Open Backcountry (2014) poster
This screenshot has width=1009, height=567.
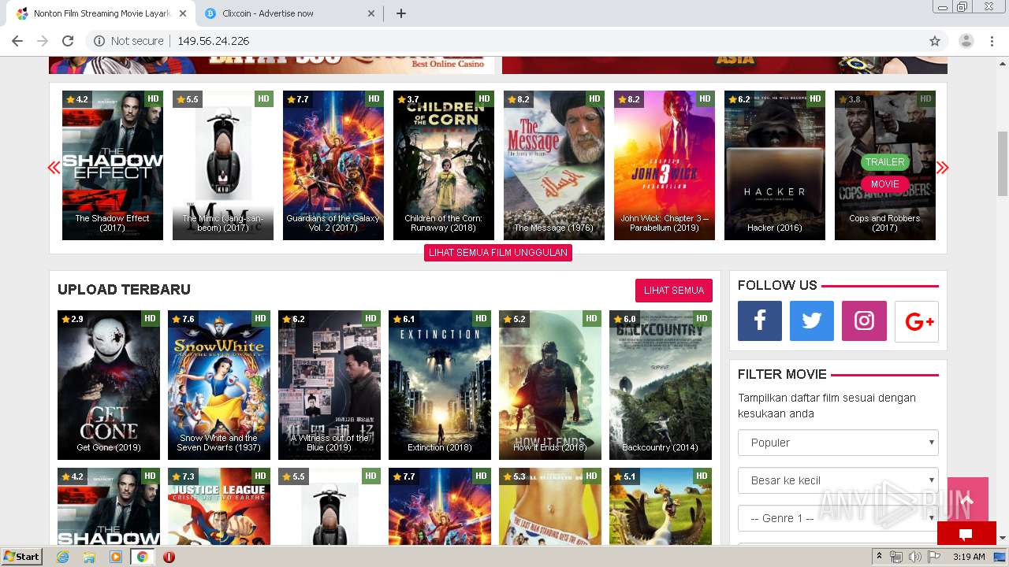coord(661,385)
